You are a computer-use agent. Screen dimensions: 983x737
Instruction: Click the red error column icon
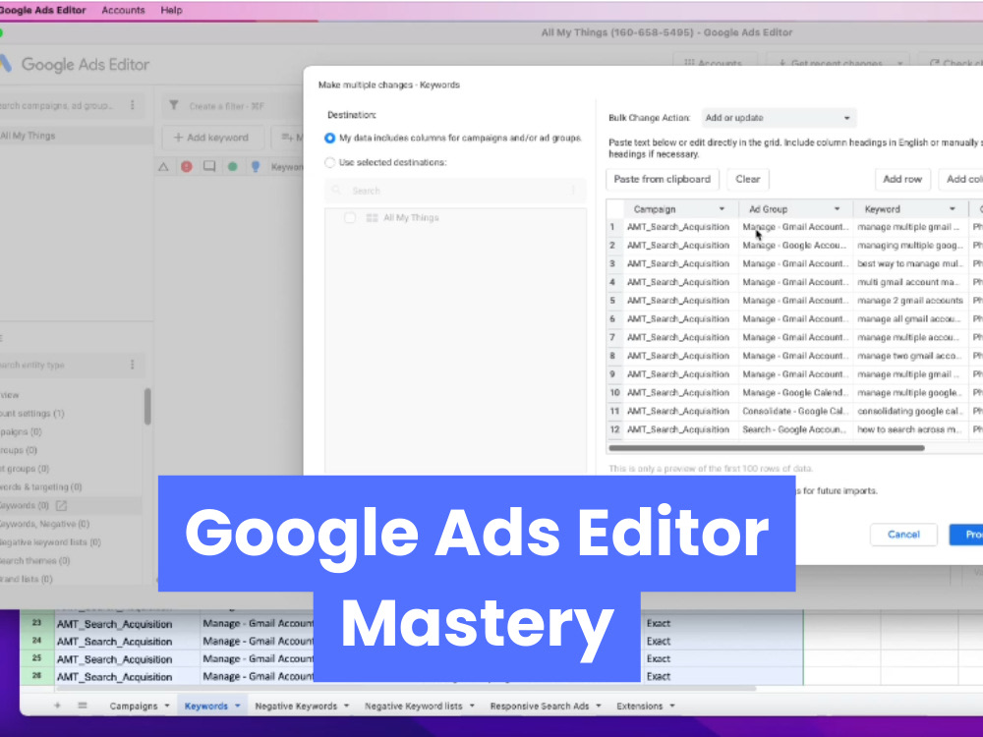tap(187, 167)
